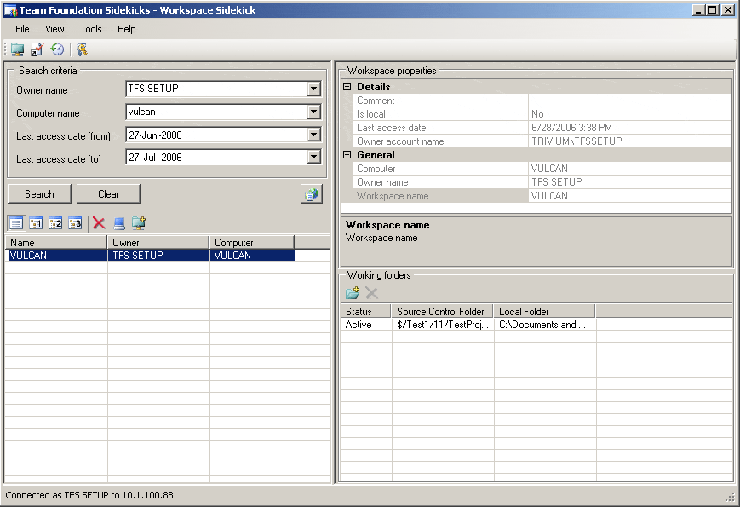740x507 pixels.
Task: Select the group level 3 view icon
Action: click(75, 222)
